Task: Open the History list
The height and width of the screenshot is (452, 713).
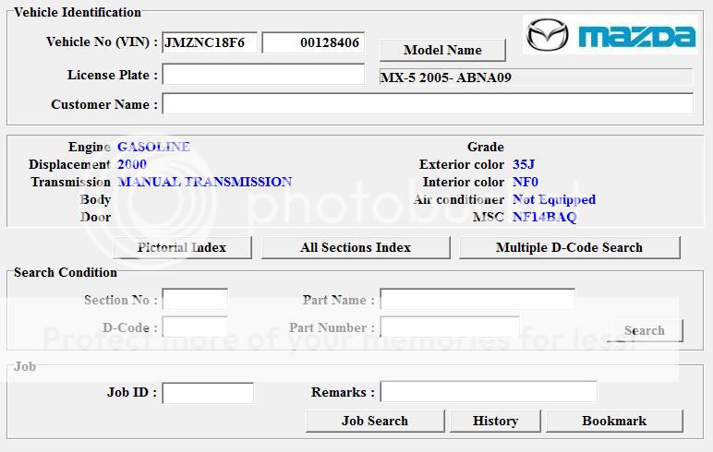Action: pos(495,422)
